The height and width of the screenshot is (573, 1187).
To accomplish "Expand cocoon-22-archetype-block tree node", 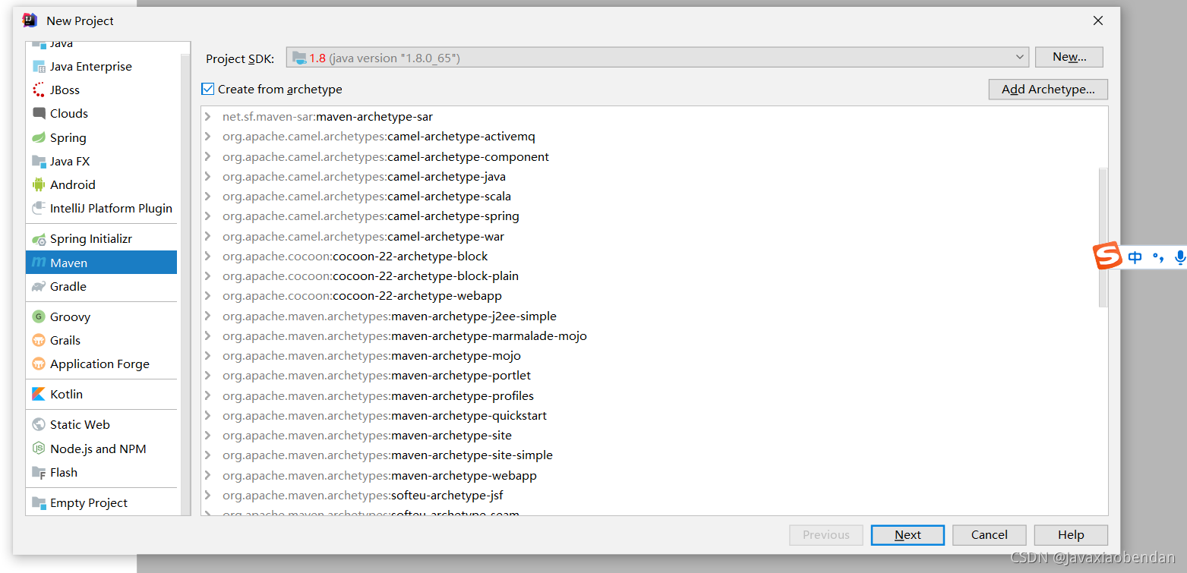I will 208,257.
